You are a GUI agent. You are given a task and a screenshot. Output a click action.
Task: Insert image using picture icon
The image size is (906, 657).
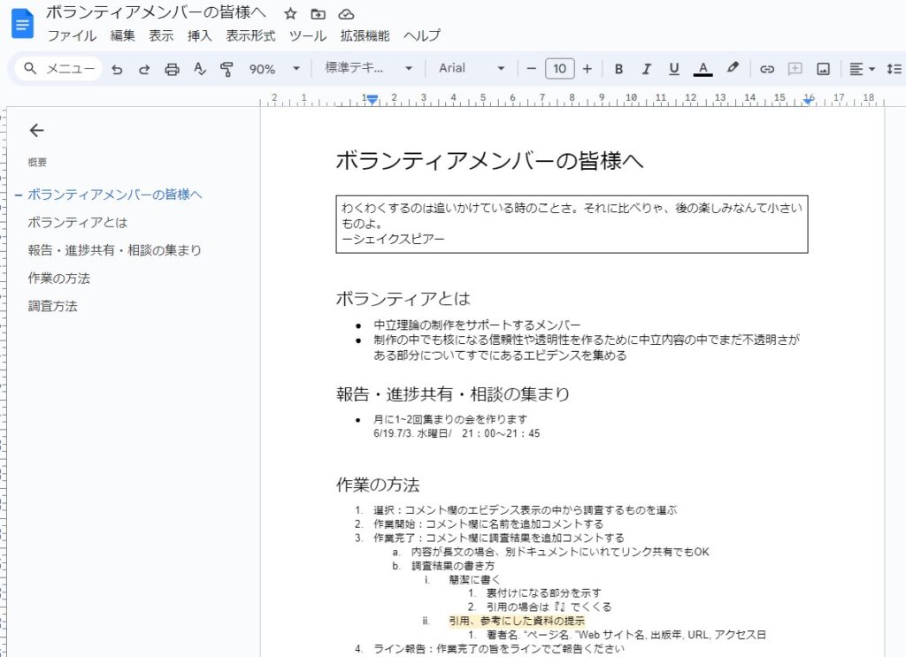click(823, 69)
